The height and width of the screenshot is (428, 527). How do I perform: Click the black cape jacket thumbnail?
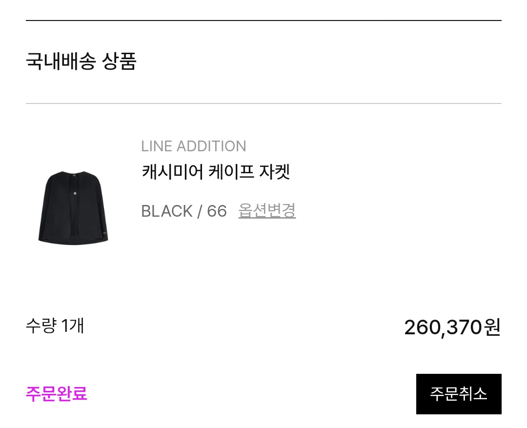(73, 207)
